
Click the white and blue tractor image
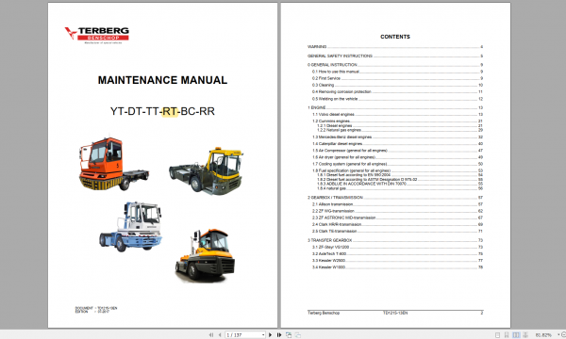tap(131, 227)
